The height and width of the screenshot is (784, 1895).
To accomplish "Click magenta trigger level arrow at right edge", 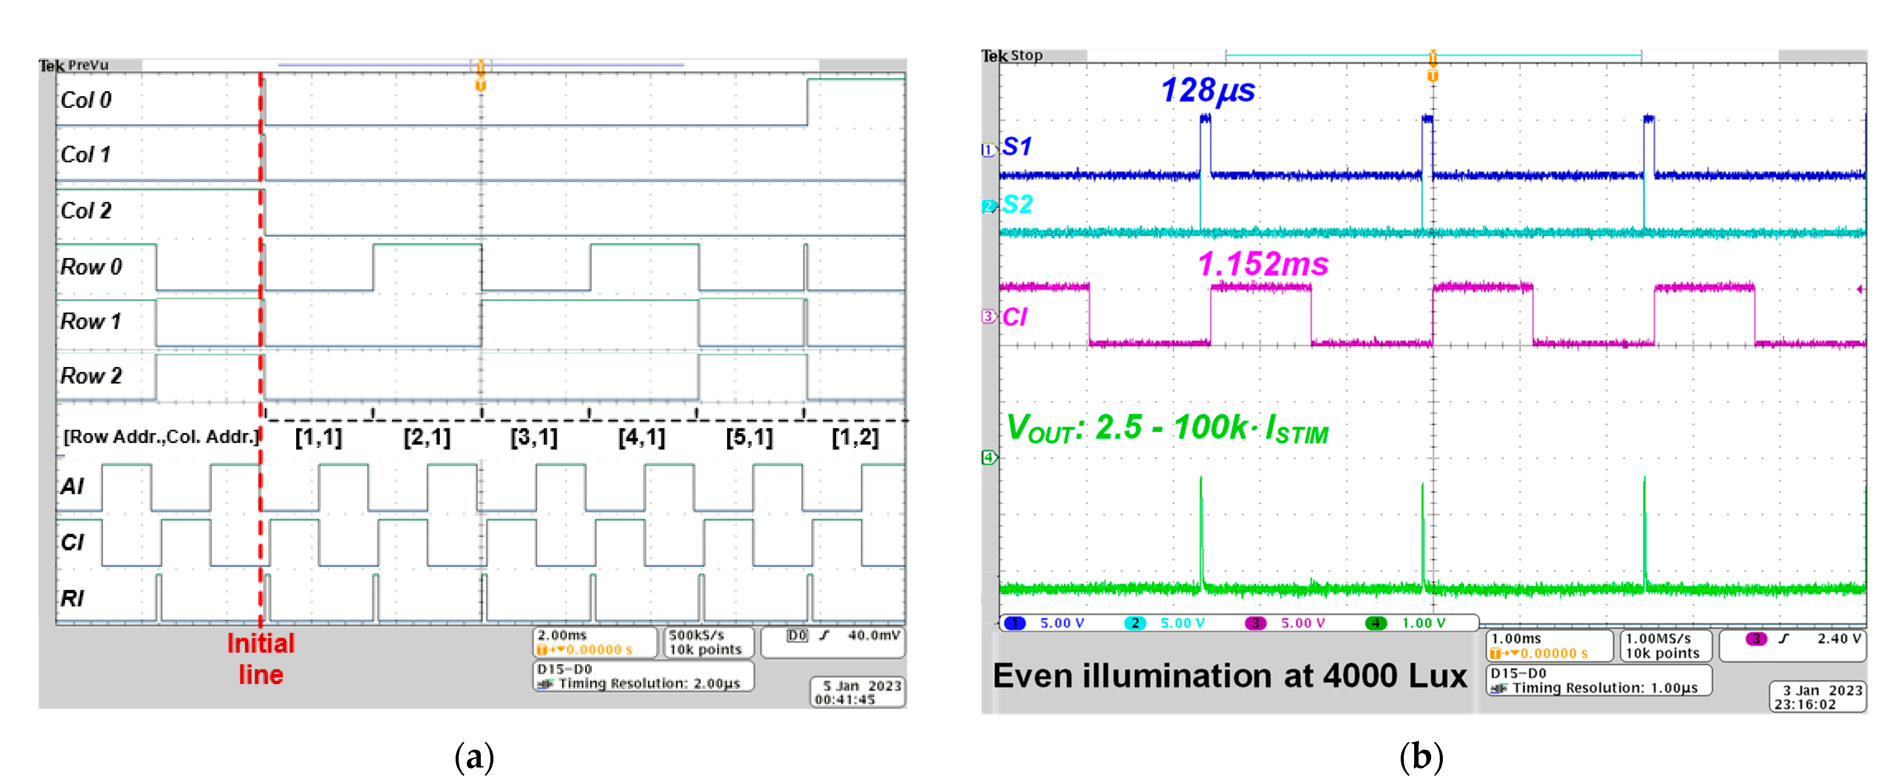I will 1860,289.
